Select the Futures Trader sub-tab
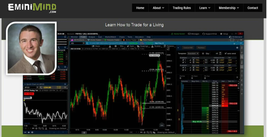Viewport: 268px width, 137px height. [x=112, y=40]
